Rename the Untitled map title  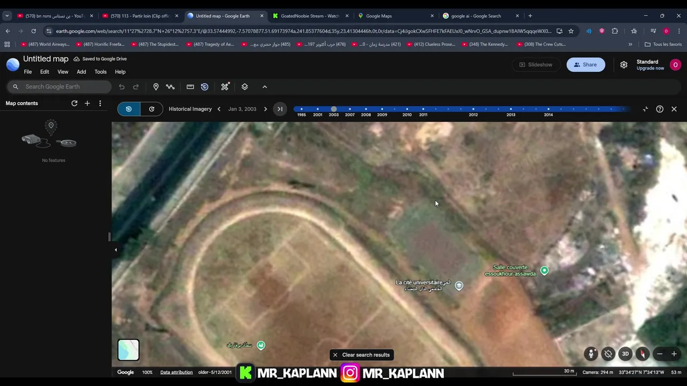coord(46,59)
